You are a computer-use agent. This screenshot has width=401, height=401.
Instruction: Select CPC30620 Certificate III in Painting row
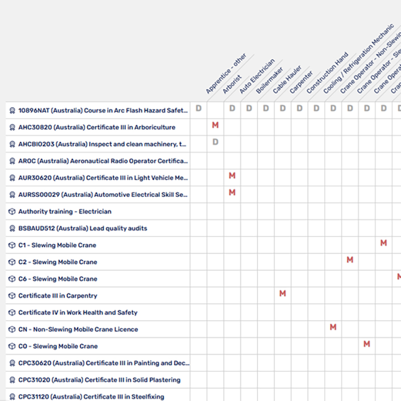pos(104,363)
